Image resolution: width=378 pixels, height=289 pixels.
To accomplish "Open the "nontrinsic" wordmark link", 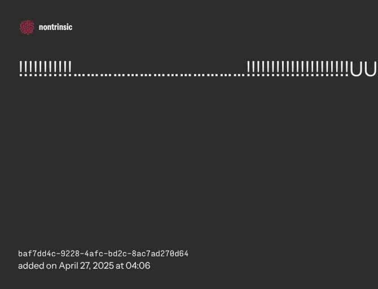I will click(55, 27).
